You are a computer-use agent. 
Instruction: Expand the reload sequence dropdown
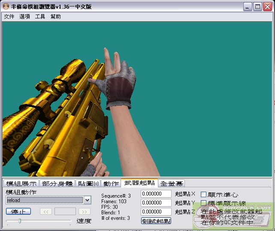coord(88,200)
